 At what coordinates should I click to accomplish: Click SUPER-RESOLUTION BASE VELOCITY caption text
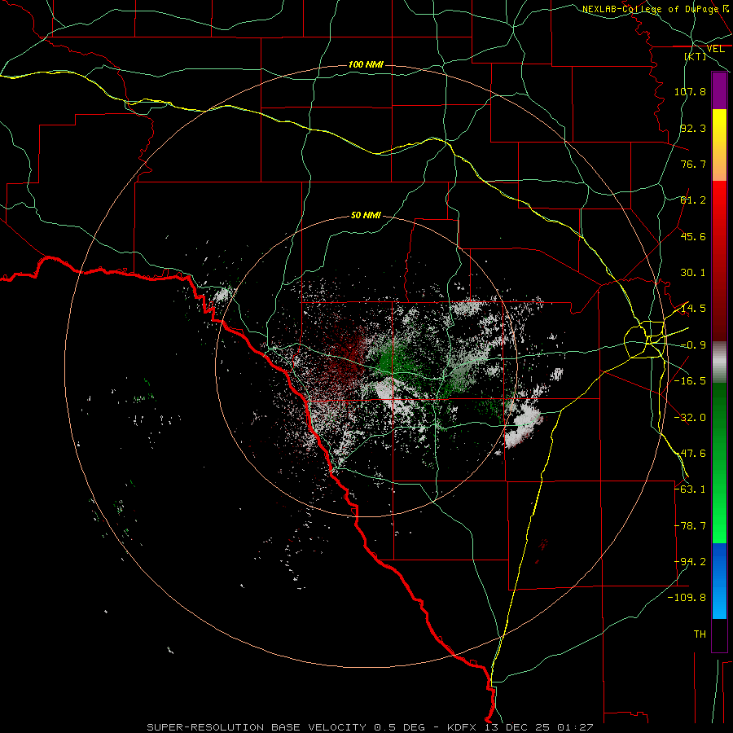257,727
